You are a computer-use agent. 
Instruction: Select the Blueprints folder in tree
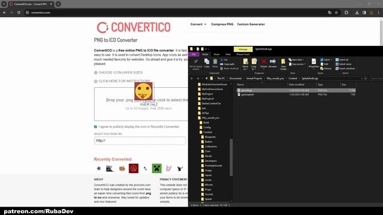pos(210,137)
